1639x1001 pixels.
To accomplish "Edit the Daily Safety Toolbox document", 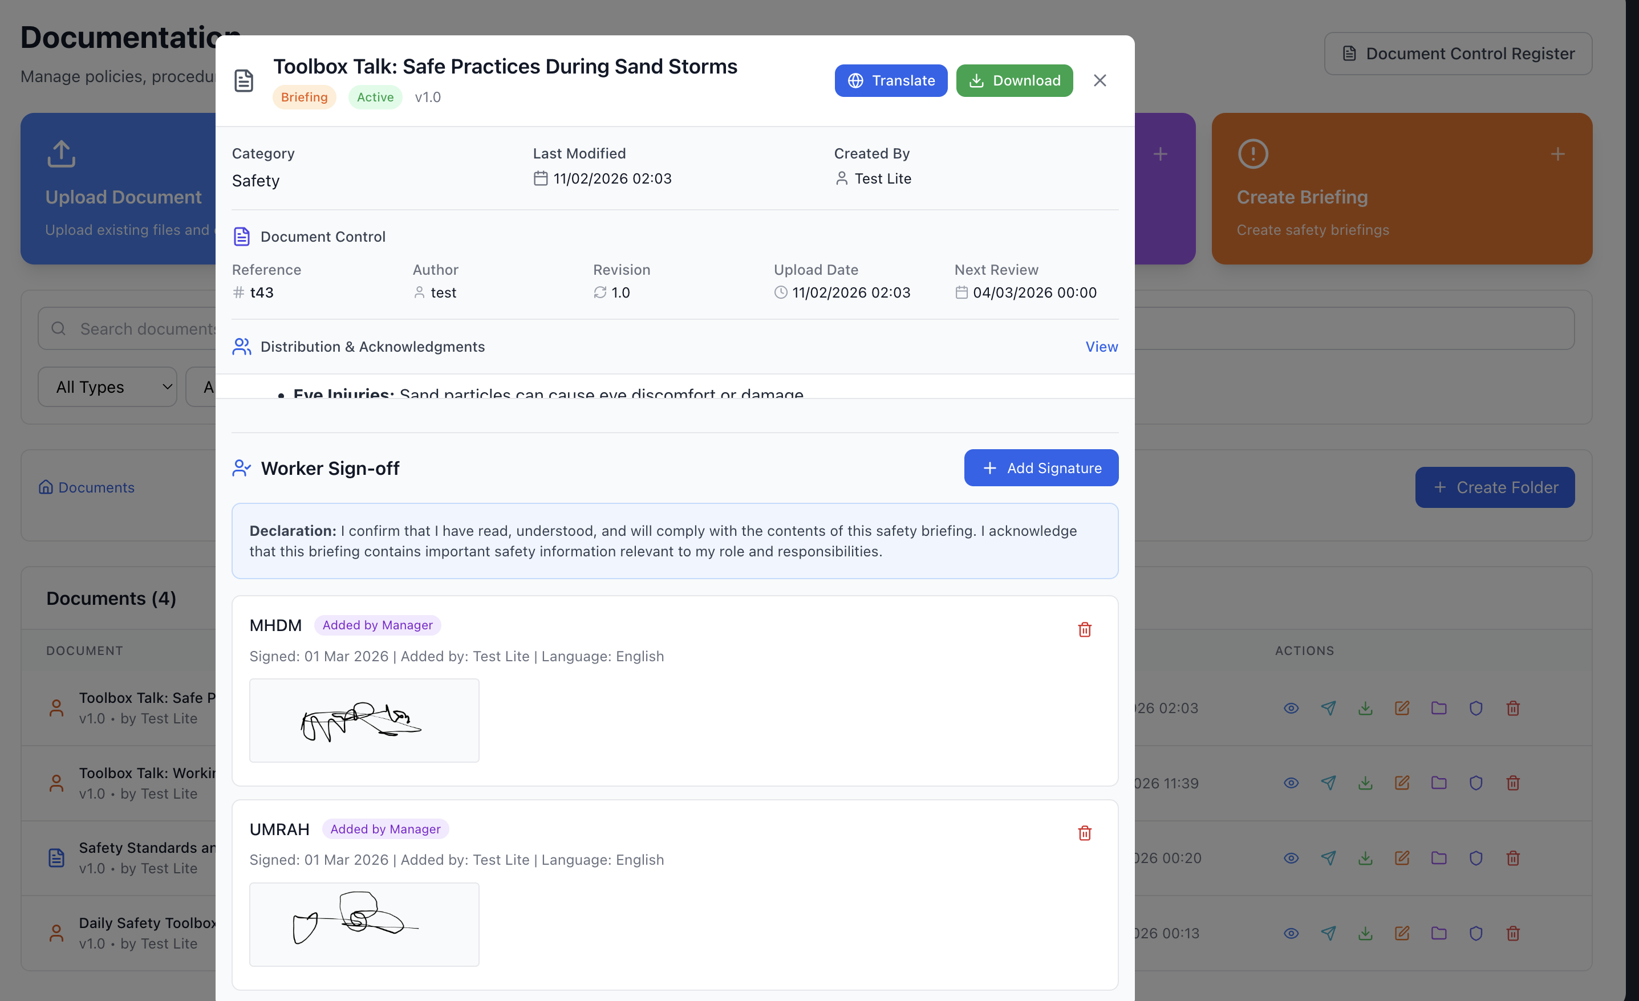I will point(1402,933).
